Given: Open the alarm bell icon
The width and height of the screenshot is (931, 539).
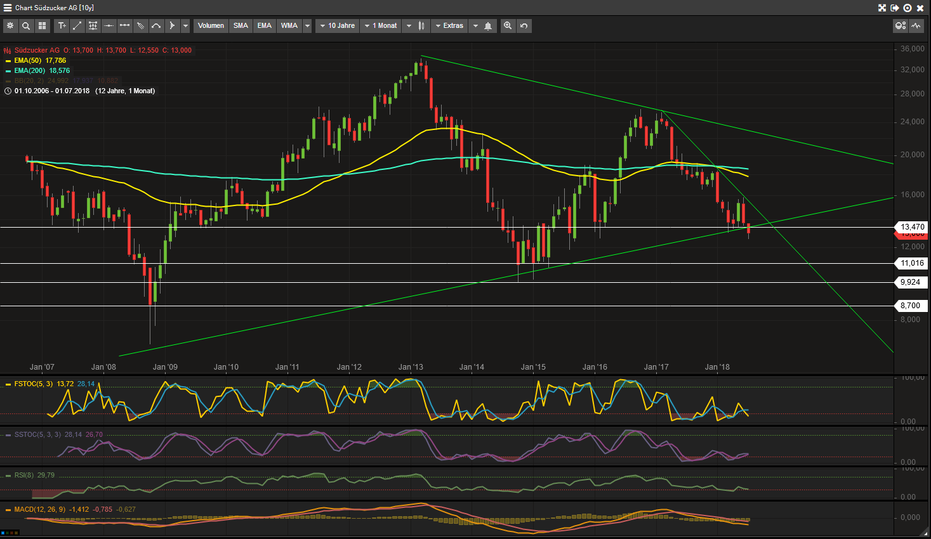Looking at the screenshot, I should (x=488, y=26).
